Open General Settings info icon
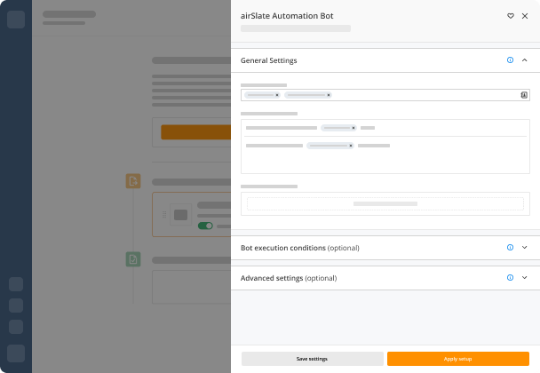 click(510, 60)
